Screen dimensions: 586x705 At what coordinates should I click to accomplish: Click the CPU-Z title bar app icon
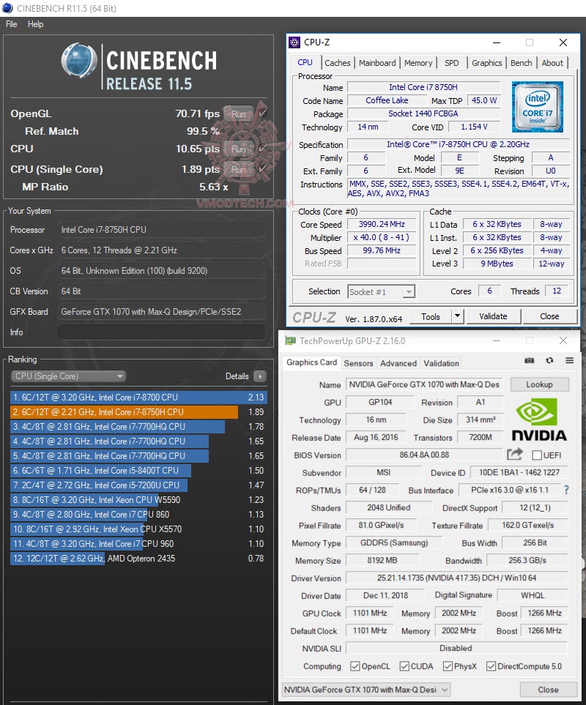click(x=294, y=42)
